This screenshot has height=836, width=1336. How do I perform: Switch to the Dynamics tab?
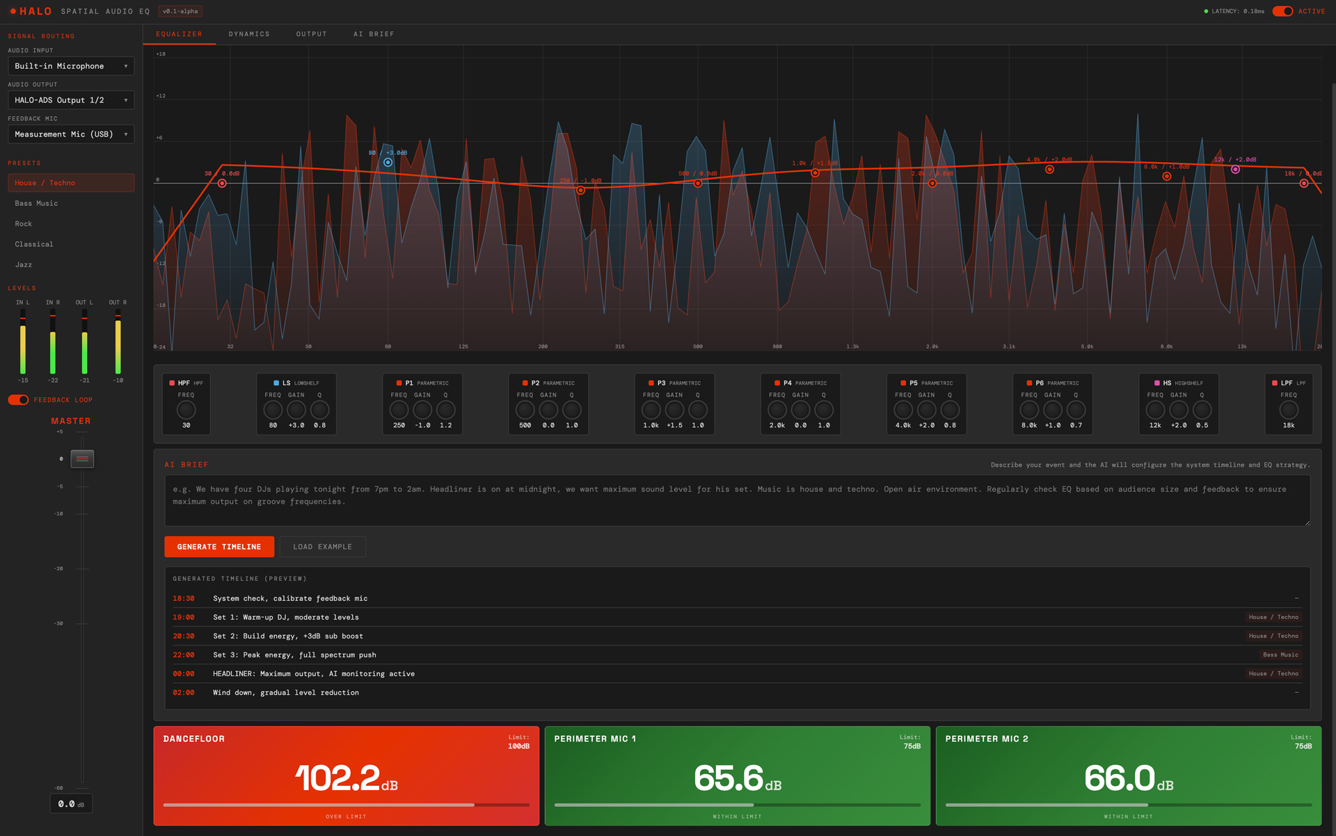click(x=249, y=34)
